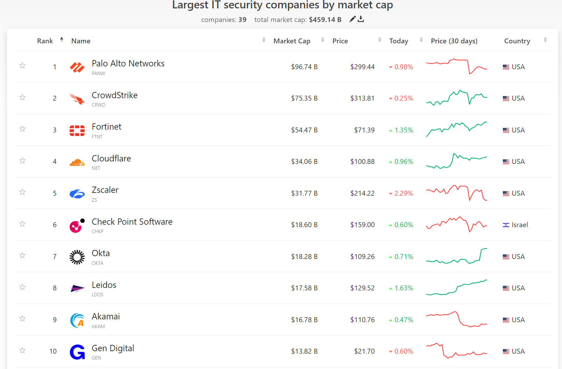Favorite Gen Digital with the star
562x369 pixels.
coord(22,350)
